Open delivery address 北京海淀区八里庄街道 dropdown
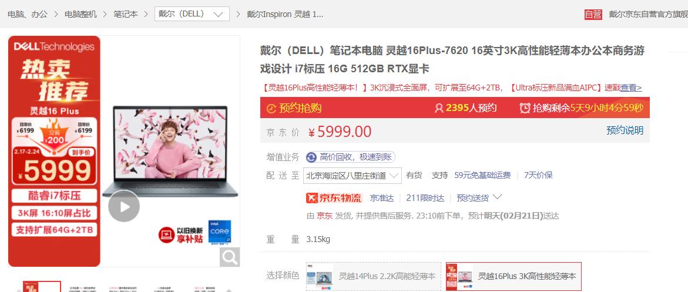 [353, 176]
